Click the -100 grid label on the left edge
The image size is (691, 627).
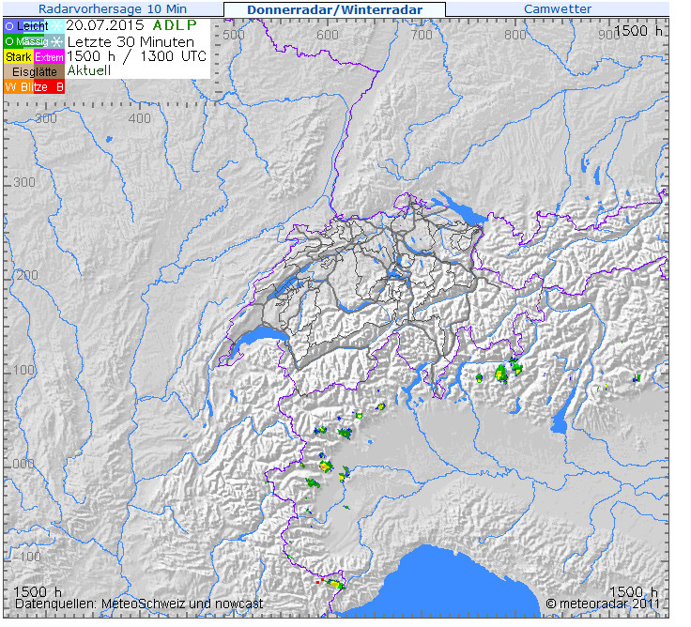coord(28,557)
